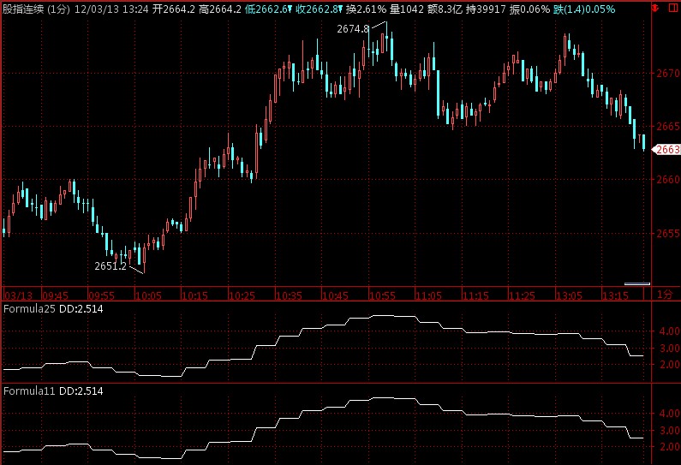Click the 13:05 time axis label
This screenshot has height=465, width=681.
click(569, 295)
